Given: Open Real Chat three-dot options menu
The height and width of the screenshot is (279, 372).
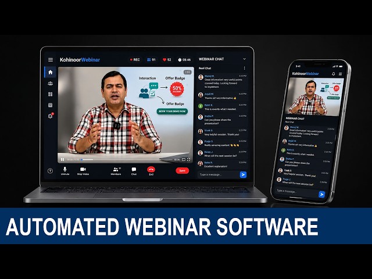Looking at the screenshot, I should click(x=244, y=69).
